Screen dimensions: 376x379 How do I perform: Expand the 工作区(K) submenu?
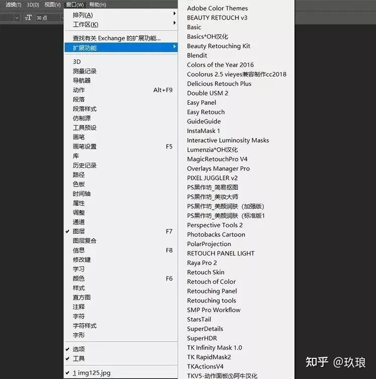coord(121,24)
